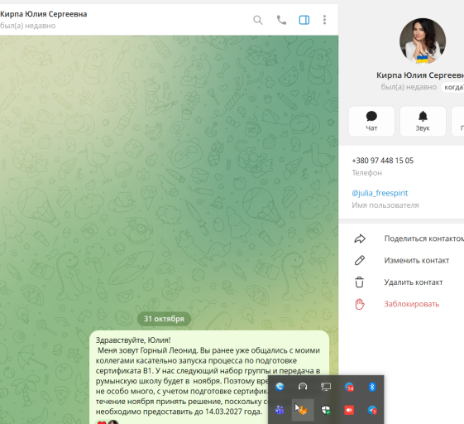Image resolution: width=464 pixels, height=424 pixels.
Task: Open the monitor display tray icon
Action: click(x=326, y=387)
